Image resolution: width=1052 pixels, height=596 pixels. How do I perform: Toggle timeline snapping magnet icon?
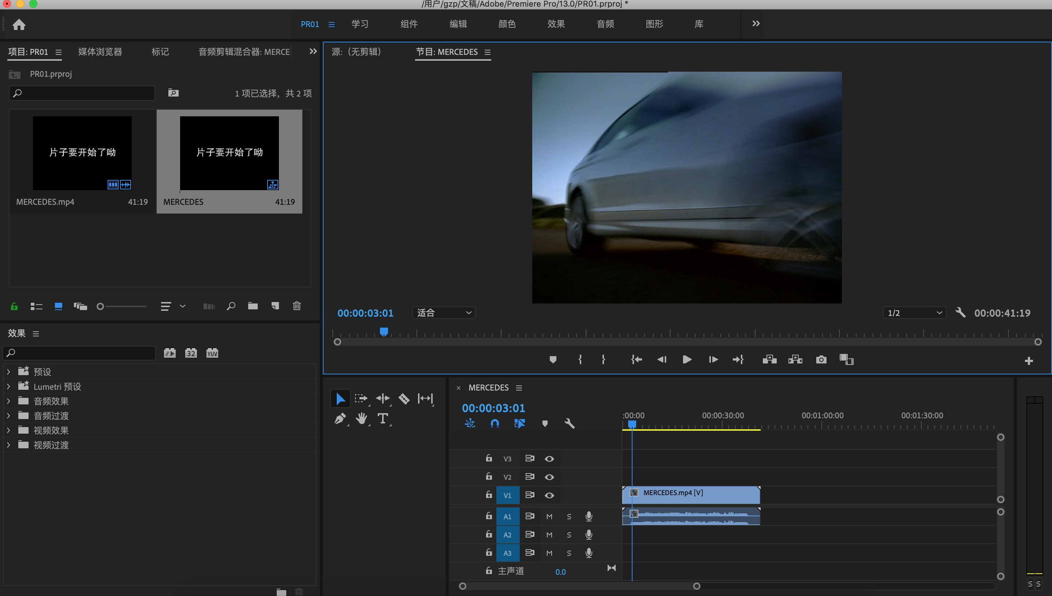pyautogui.click(x=495, y=423)
